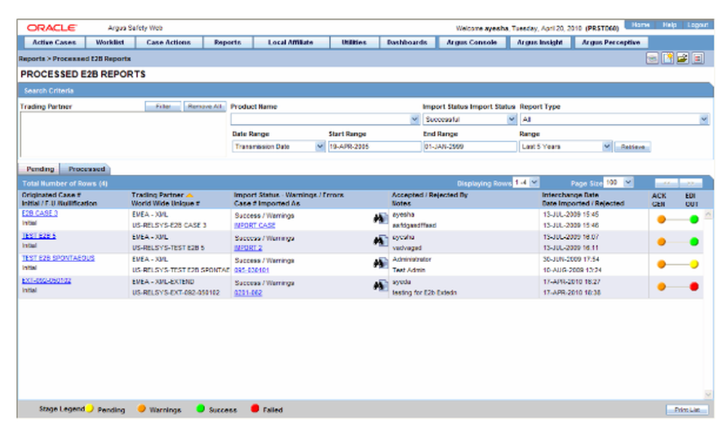Open the EXT-092-050102 case link

point(47,281)
